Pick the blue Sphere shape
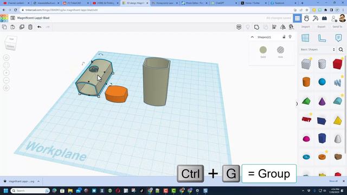This screenshot has width=347, height=195. click(x=322, y=82)
